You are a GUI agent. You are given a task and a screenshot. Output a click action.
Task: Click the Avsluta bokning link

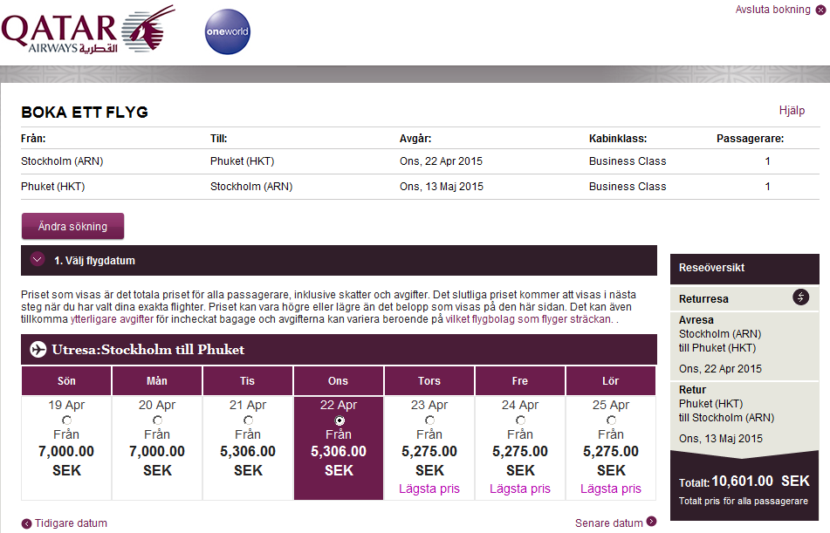[x=772, y=10]
